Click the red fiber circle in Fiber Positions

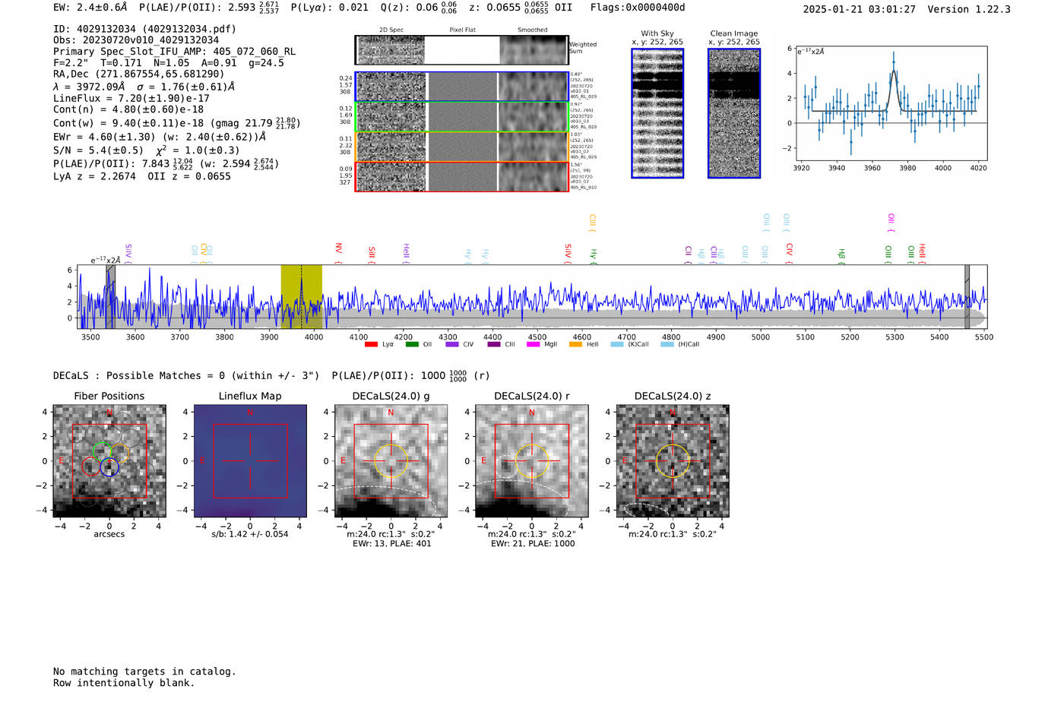click(91, 466)
